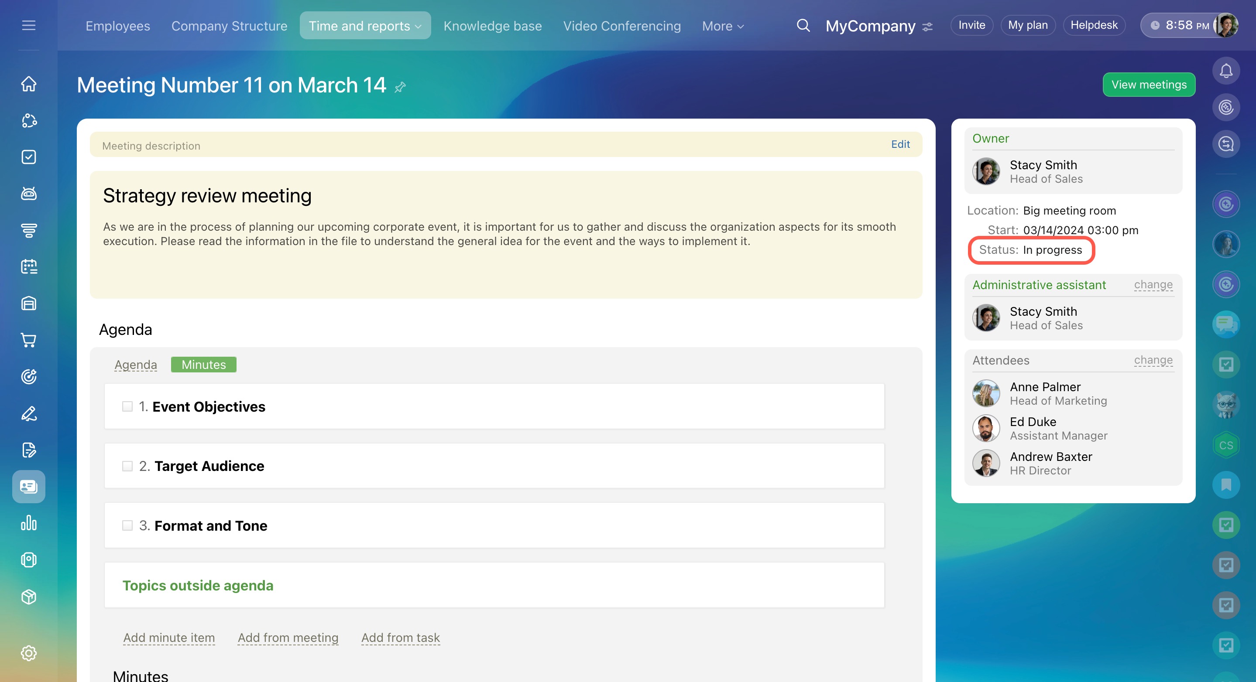The width and height of the screenshot is (1256, 682).
Task: Open the hamburger menu icon
Action: [29, 25]
